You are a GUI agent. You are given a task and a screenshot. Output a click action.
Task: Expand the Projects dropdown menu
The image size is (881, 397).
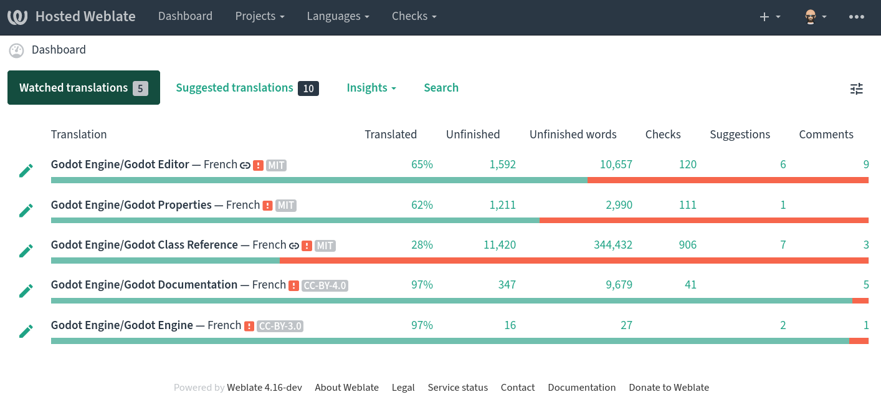coord(260,16)
